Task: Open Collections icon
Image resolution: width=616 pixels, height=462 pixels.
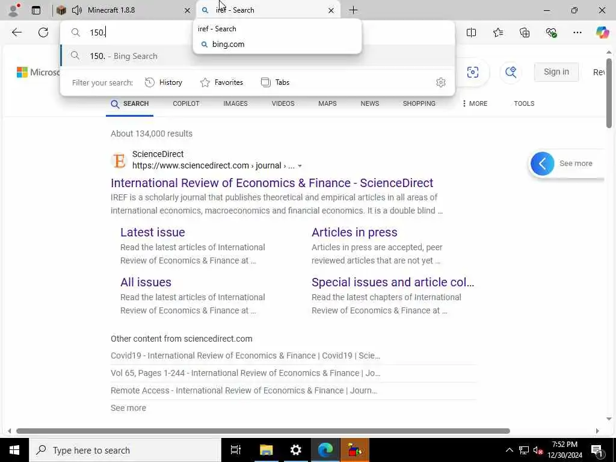Action: pyautogui.click(x=525, y=32)
